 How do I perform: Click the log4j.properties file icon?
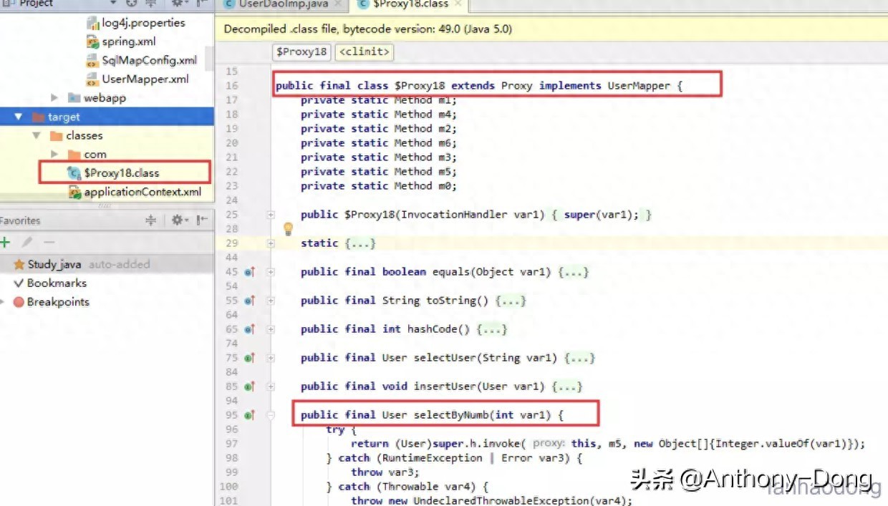pyautogui.click(x=92, y=23)
